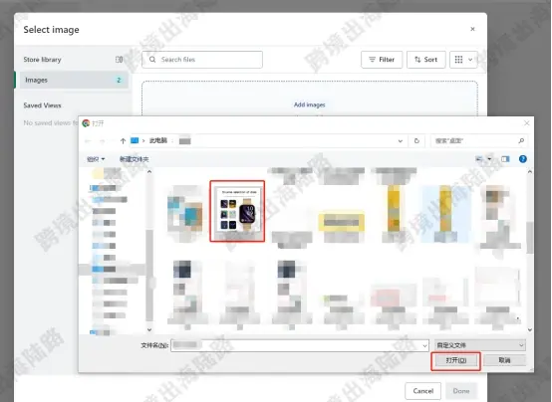
Task: Click the grid view icon
Action: pos(458,60)
